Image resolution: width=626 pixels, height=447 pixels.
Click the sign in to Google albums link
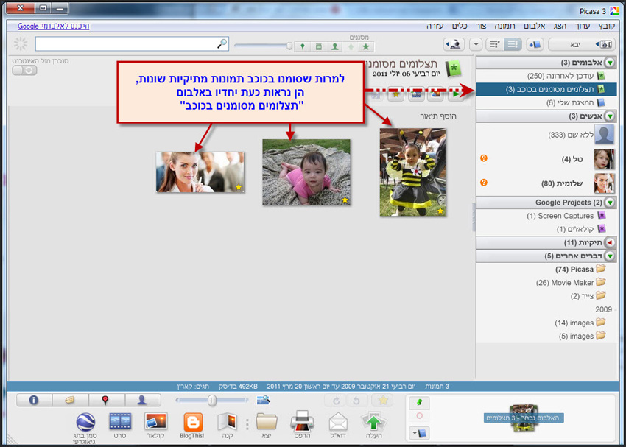pos(54,27)
